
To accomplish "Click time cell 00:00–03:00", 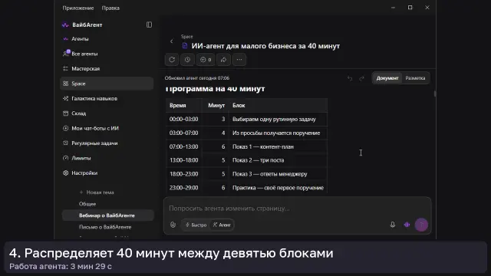I will [184, 120].
